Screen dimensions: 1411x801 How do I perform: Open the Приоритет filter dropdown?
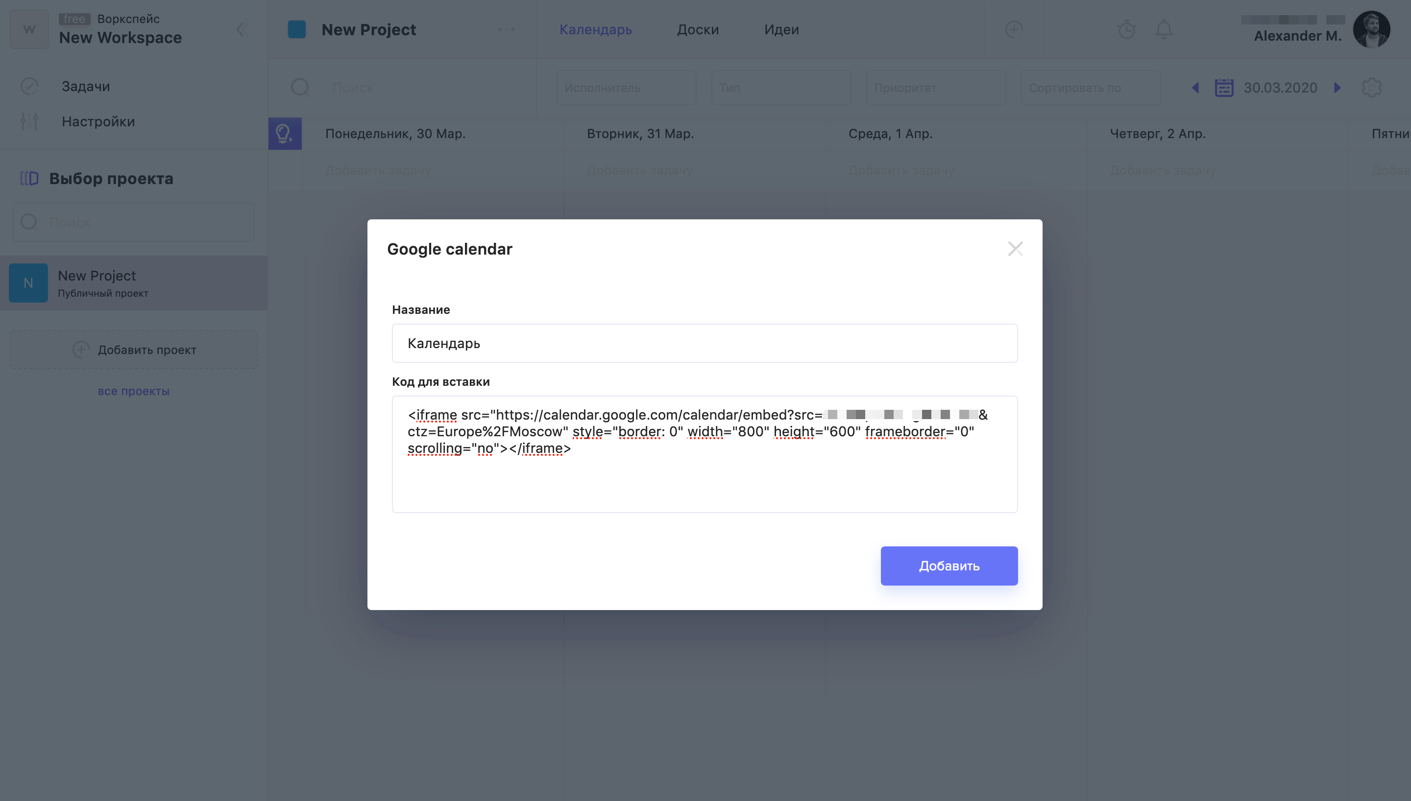tap(936, 88)
